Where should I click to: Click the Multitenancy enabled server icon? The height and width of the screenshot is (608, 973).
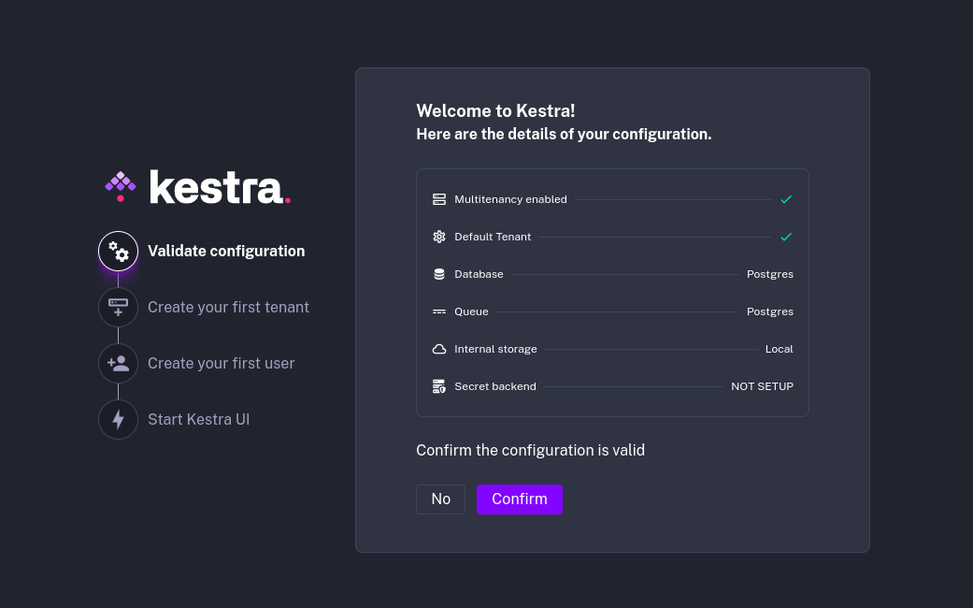click(439, 199)
